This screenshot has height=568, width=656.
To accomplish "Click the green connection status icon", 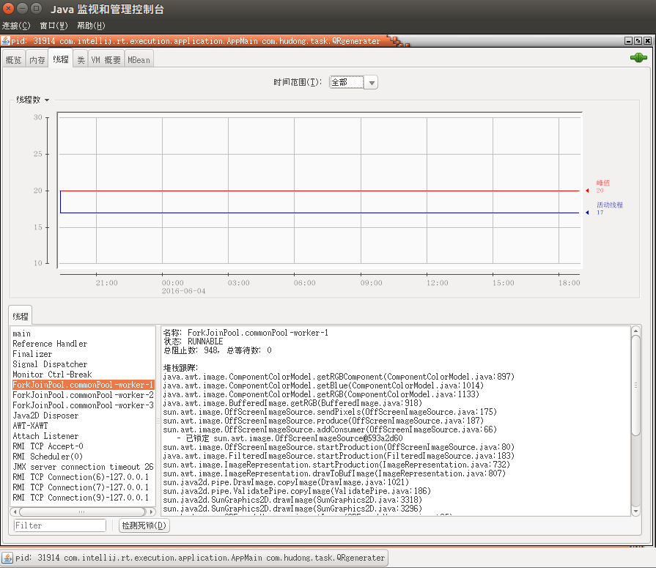I will pyautogui.click(x=638, y=58).
